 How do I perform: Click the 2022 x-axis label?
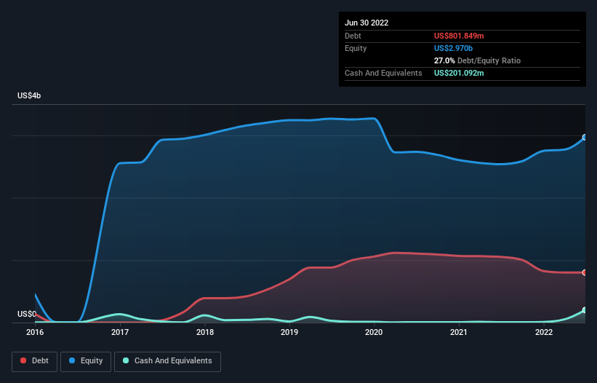coord(544,332)
